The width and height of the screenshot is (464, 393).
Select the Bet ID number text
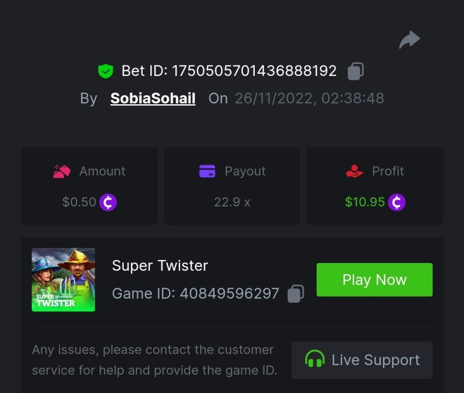(254, 71)
